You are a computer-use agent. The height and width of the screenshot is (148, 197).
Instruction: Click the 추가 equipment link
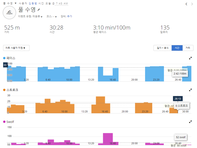(x=69, y=16)
